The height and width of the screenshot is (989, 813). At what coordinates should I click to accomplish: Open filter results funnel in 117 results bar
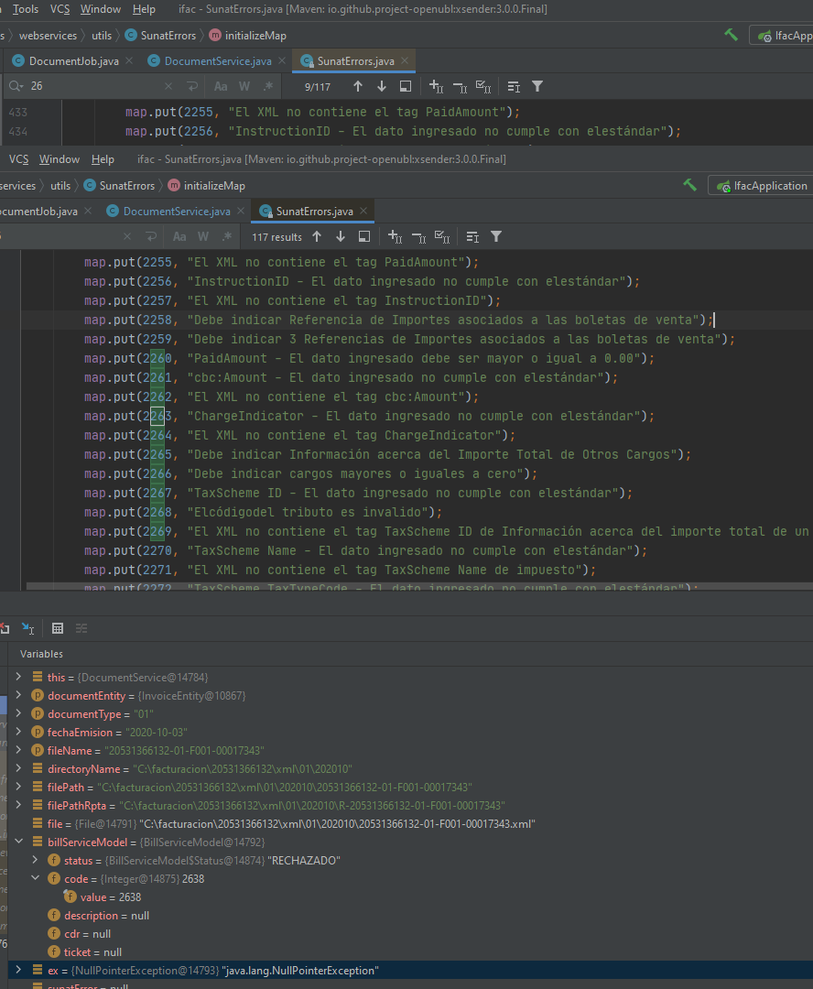(496, 236)
